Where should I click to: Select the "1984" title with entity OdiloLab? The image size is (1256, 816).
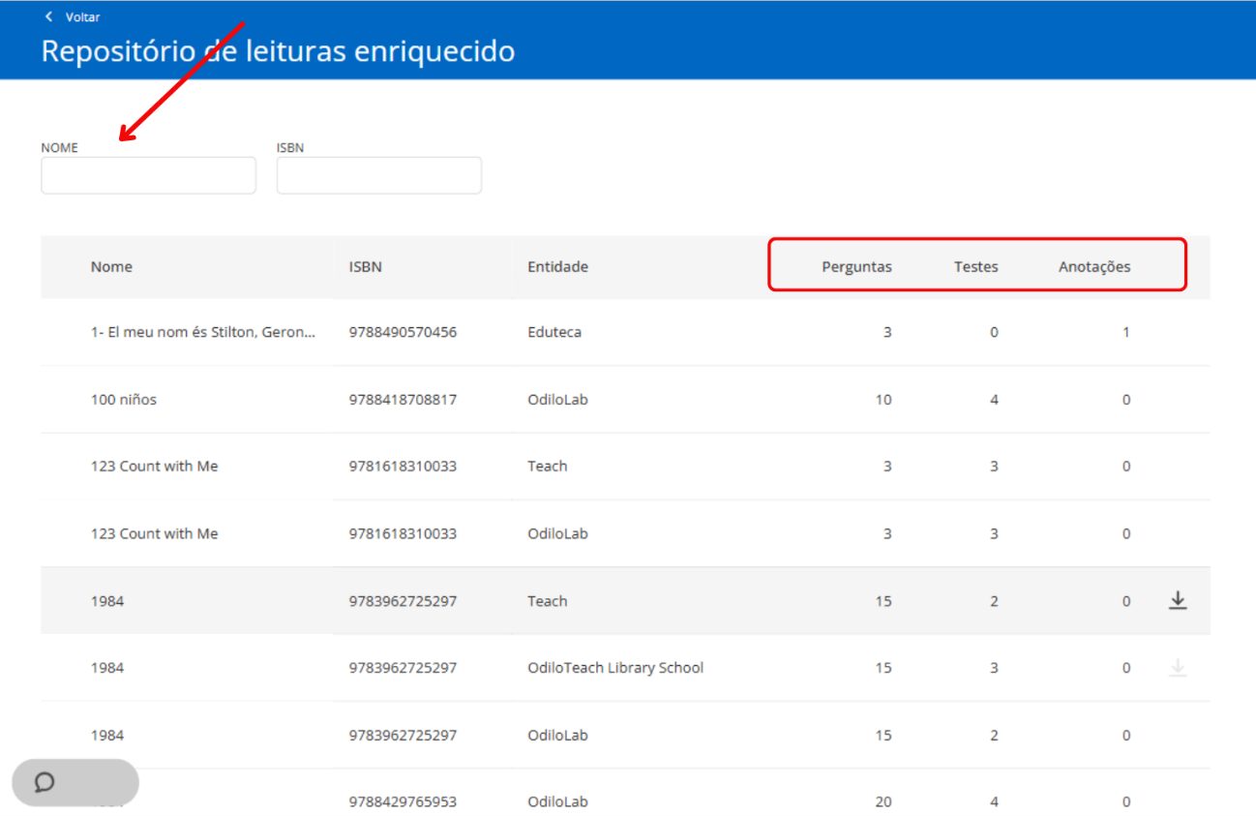point(107,736)
